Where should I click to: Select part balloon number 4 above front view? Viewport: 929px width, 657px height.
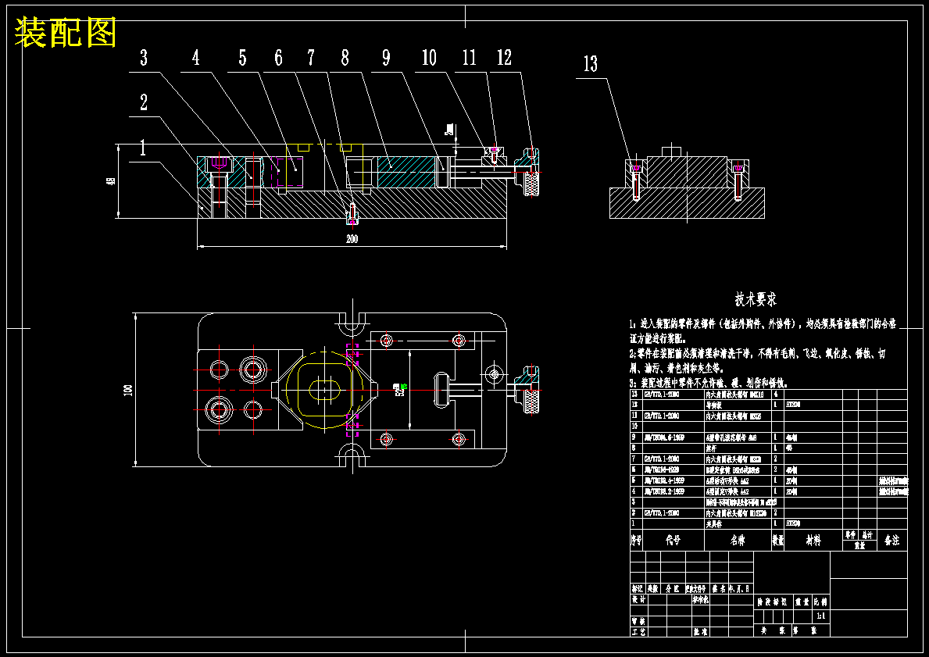click(195, 58)
